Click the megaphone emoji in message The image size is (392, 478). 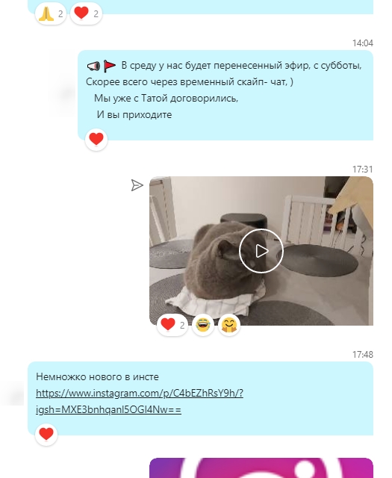click(x=93, y=66)
